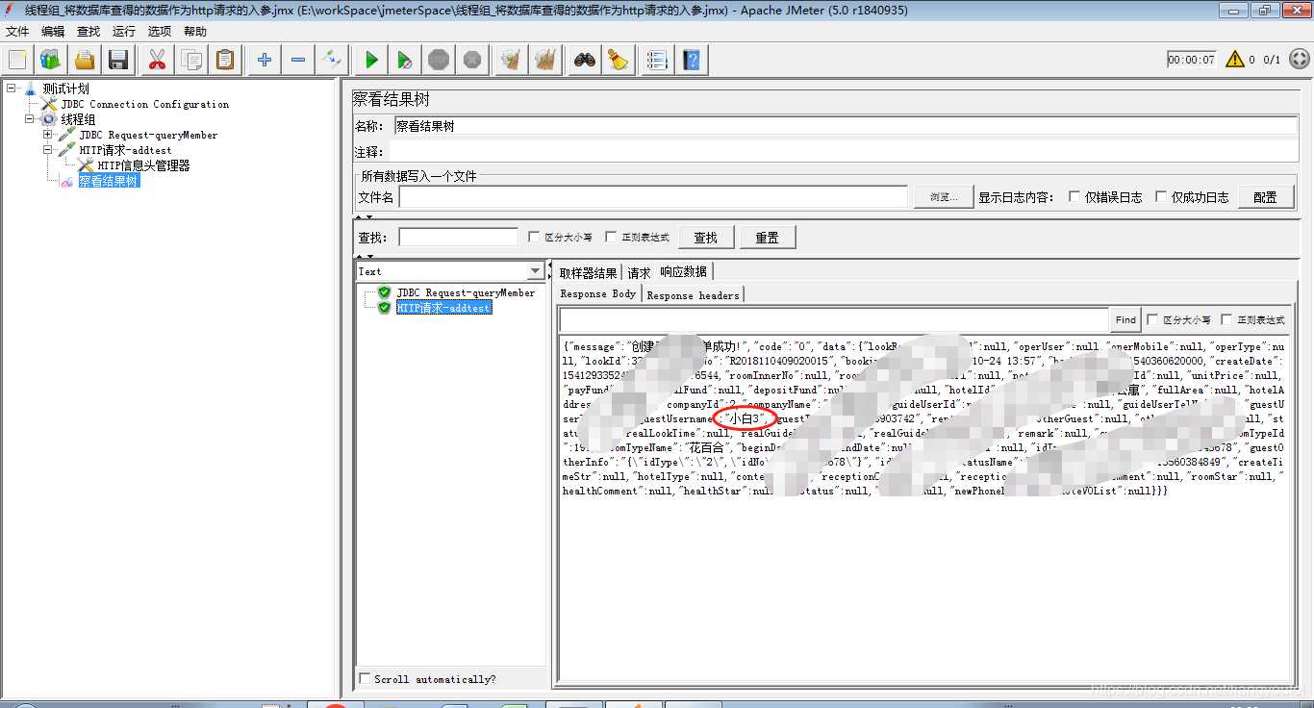Image resolution: width=1314 pixels, height=708 pixels.
Task: Enable the 仅错误日志 checkbox
Action: tap(1074, 197)
